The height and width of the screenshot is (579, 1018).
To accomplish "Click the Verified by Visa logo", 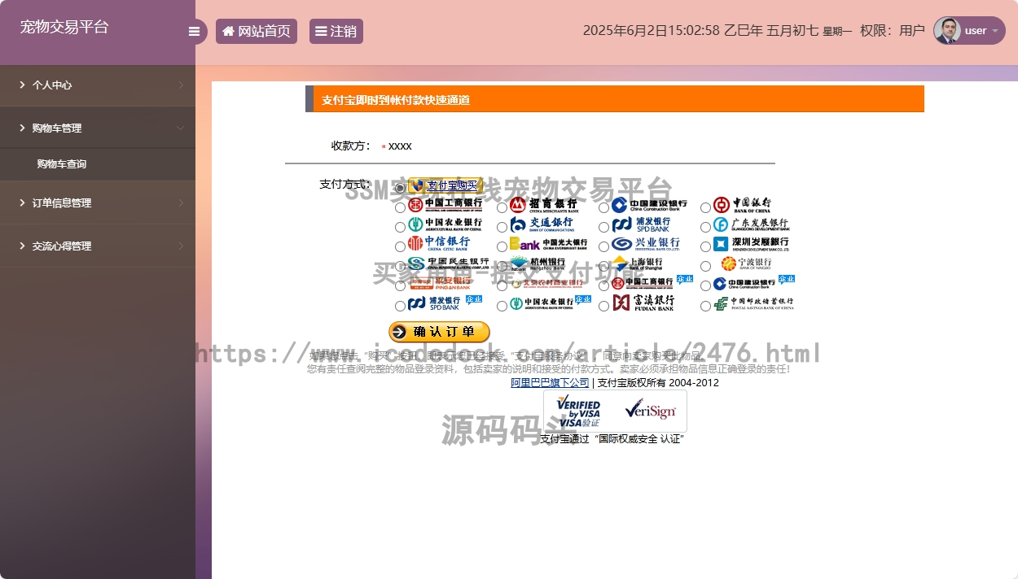I will click(579, 411).
